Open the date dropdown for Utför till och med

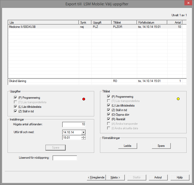point(83,132)
